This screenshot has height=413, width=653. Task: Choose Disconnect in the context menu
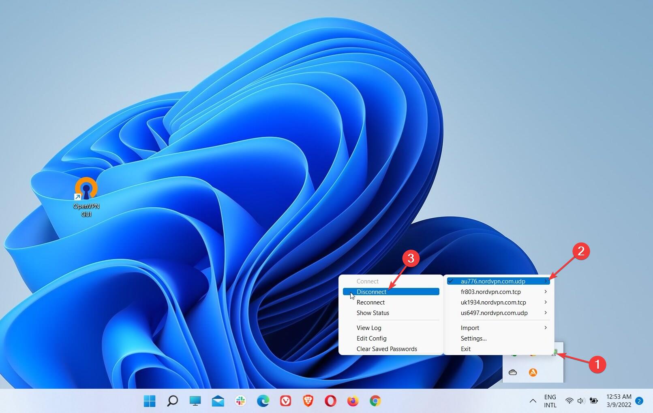(x=372, y=292)
